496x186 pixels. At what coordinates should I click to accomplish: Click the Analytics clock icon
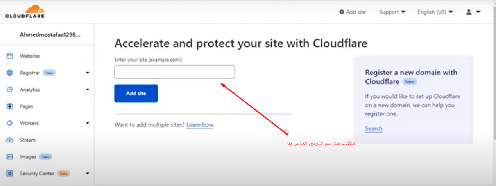[x=10, y=90]
